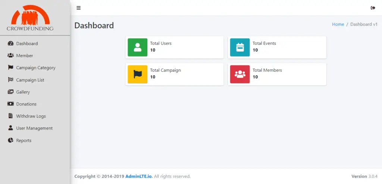Click the Campaign Category flag icon
Screen dimensions: 382x184
coord(10,68)
